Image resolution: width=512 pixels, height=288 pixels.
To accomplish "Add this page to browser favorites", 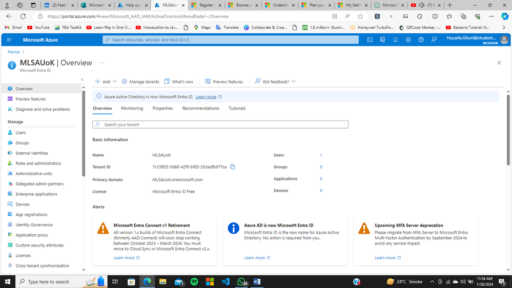I will (360, 16).
